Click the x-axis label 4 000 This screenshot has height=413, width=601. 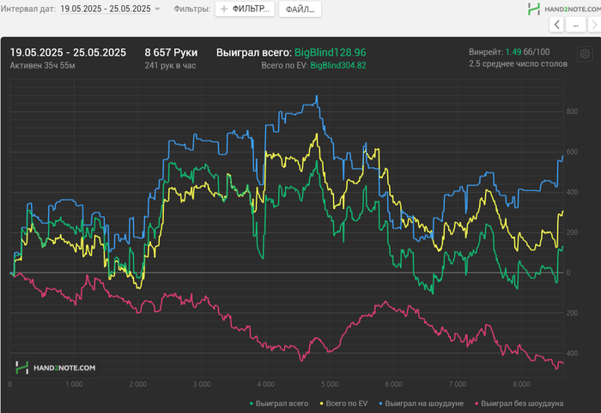click(265, 385)
